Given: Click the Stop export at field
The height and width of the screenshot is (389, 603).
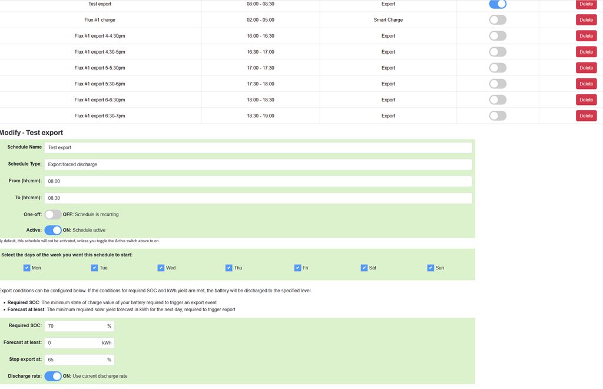Looking at the screenshot, I should coord(74,360).
